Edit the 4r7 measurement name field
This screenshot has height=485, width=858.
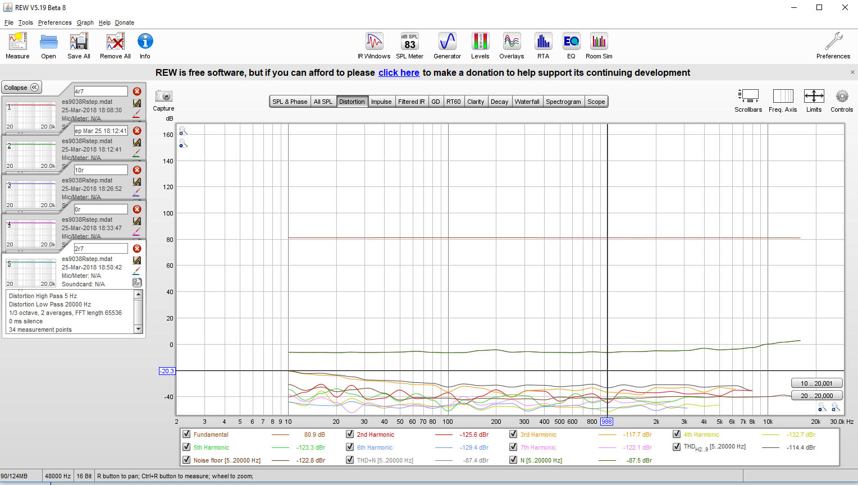(x=101, y=91)
